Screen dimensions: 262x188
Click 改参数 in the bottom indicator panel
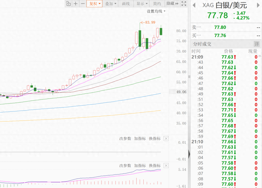click(125, 166)
